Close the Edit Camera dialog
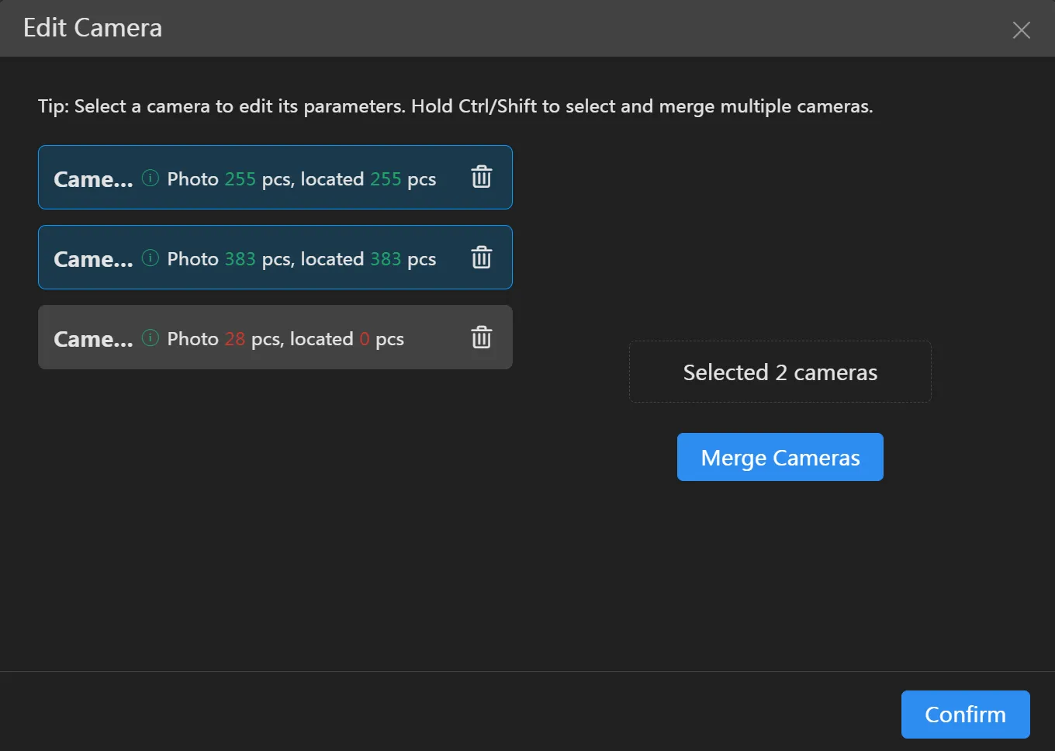Image resolution: width=1055 pixels, height=751 pixels. (x=1021, y=30)
